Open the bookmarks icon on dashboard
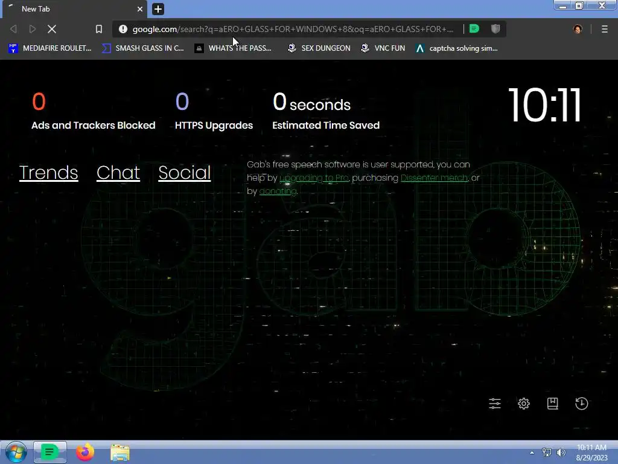 [553, 404]
